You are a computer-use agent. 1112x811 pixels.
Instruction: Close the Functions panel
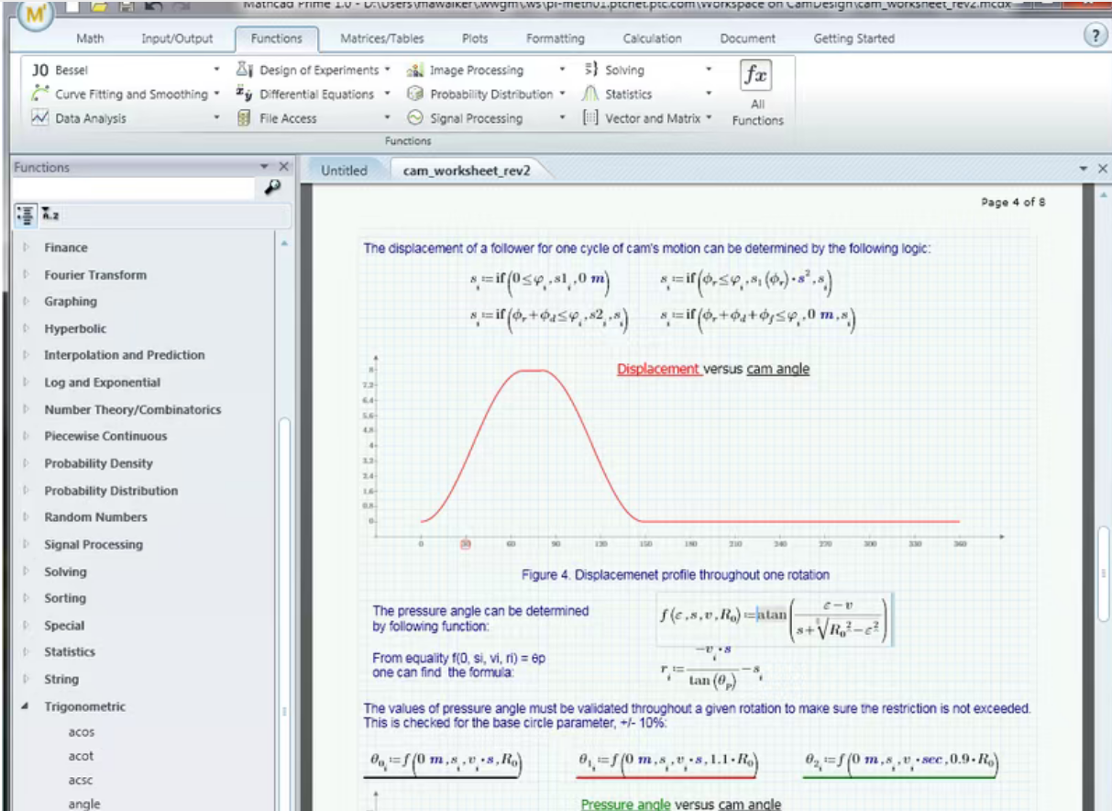tap(283, 167)
